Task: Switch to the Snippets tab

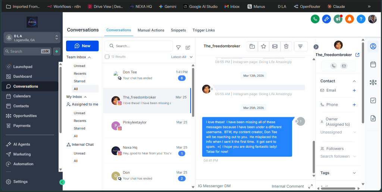Action: (178, 30)
